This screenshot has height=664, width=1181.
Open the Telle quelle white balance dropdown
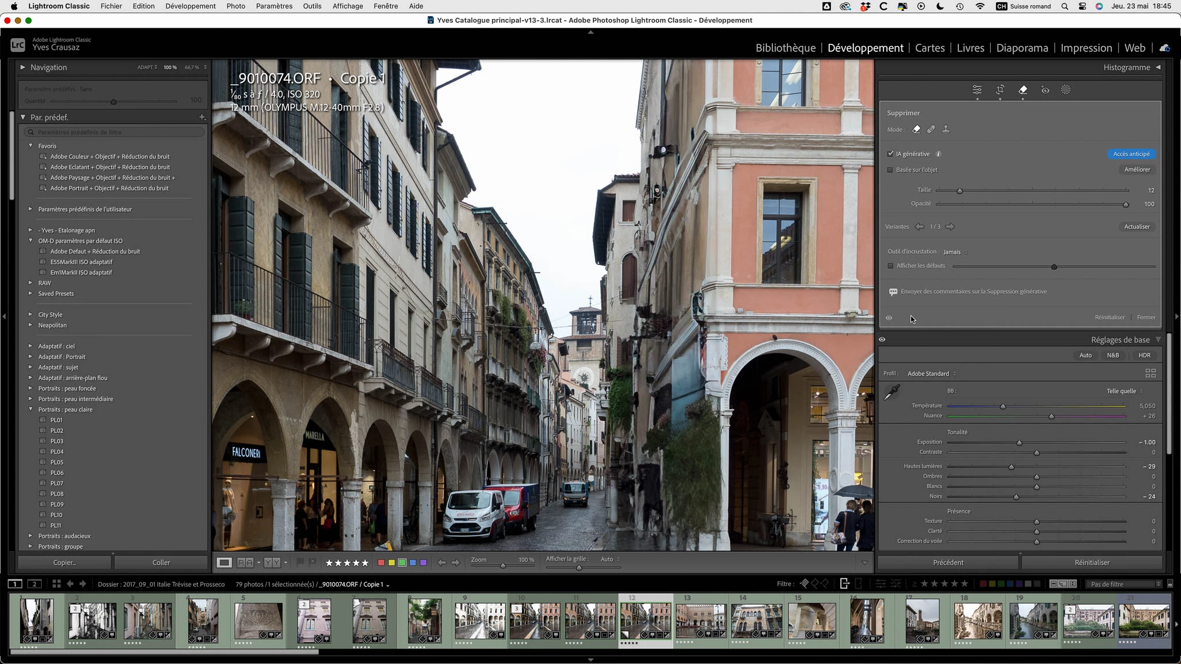pos(1124,391)
